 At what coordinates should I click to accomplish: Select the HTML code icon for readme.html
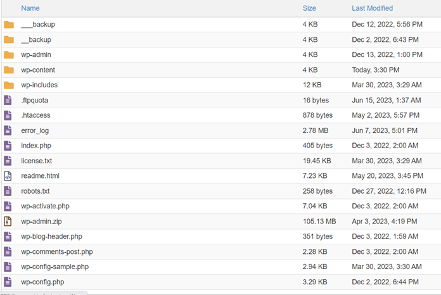8,176
